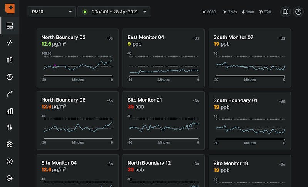
Task: Click the temperature 30°C weather indicator
Action: (209, 12)
